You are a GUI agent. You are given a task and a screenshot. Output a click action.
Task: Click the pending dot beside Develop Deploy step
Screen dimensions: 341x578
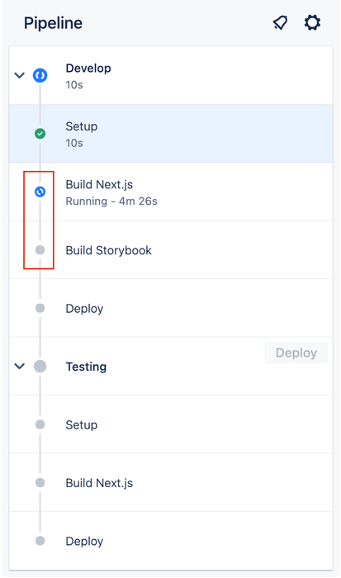point(40,308)
